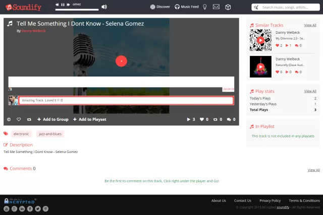The width and height of the screenshot is (323, 215).
Task: Click the copyright info icon below player
Action: [x=9, y=119]
